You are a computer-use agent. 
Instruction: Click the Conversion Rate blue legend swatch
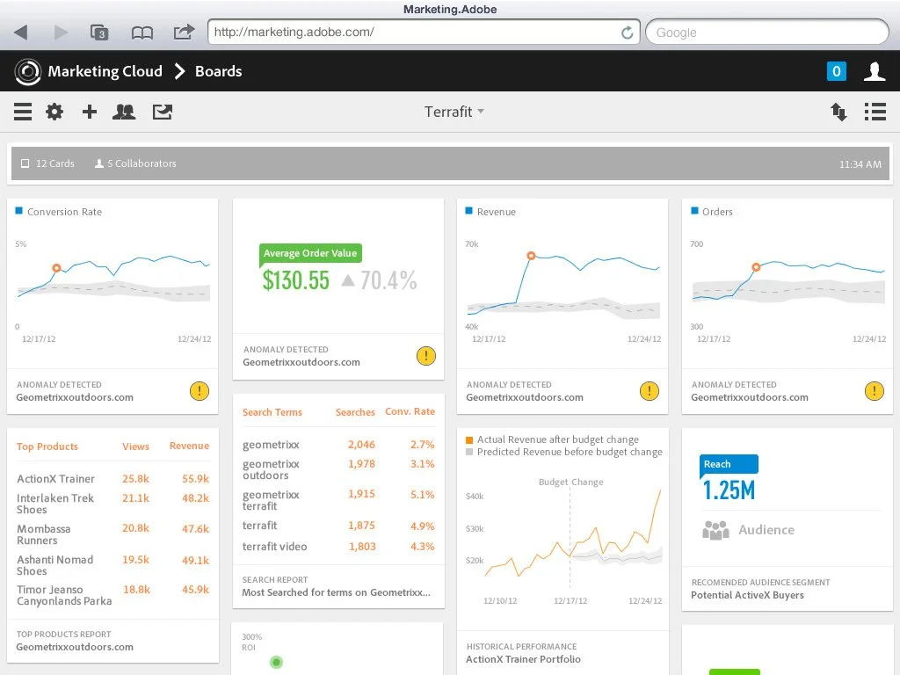pos(19,211)
